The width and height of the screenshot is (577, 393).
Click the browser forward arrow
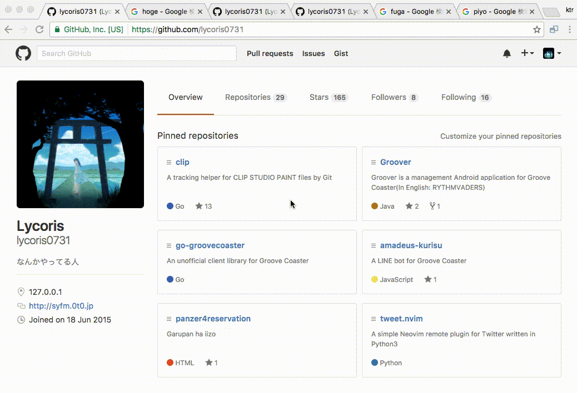tap(24, 29)
